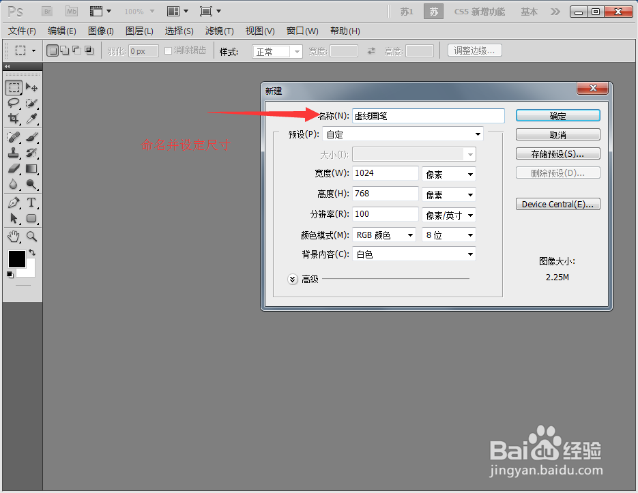The height and width of the screenshot is (493, 638).
Task: Select the Eraser tool
Action: point(14,168)
